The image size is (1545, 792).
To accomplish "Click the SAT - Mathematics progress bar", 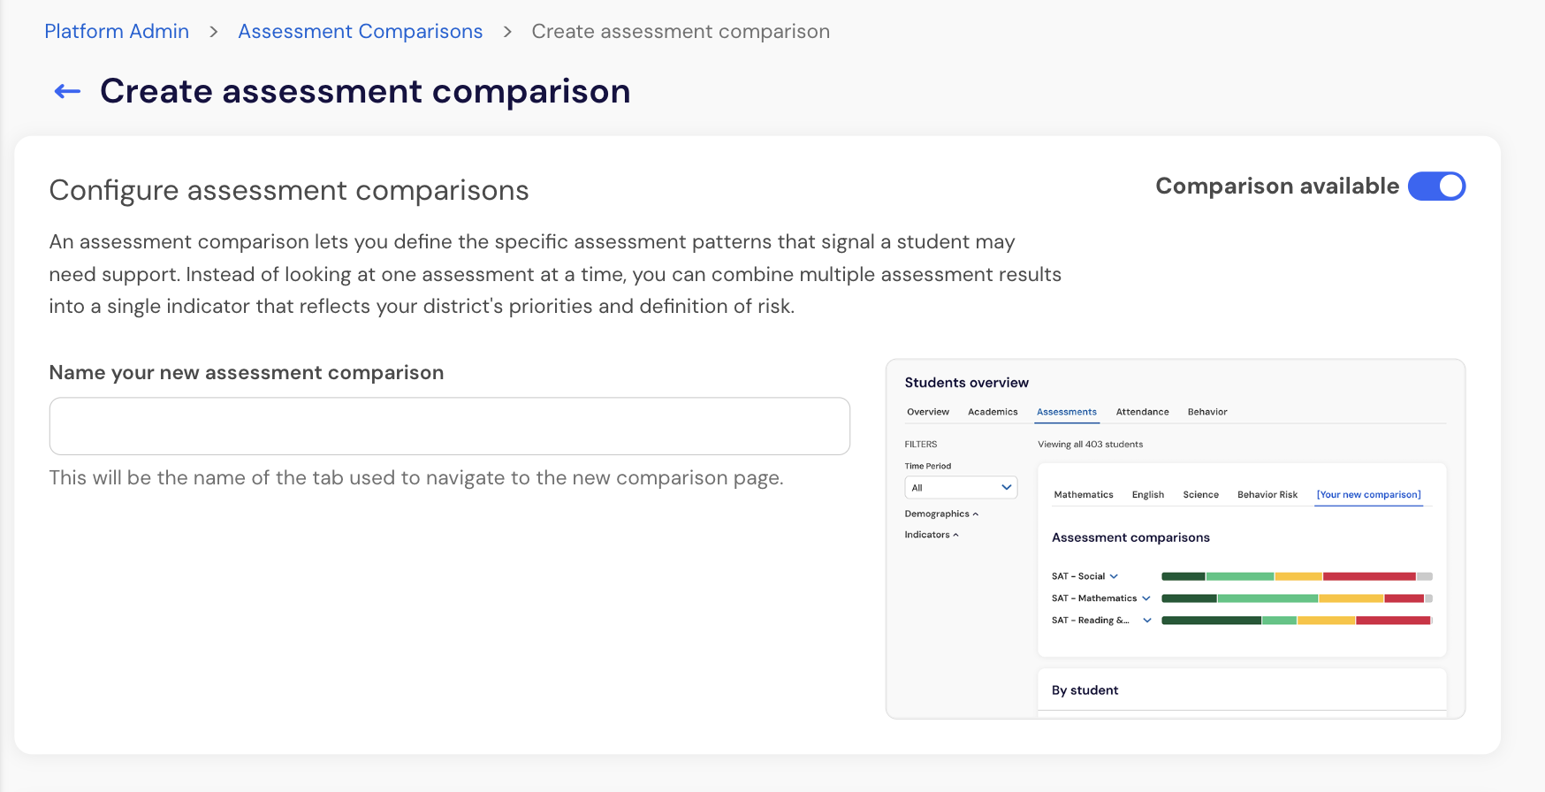I will [1297, 598].
